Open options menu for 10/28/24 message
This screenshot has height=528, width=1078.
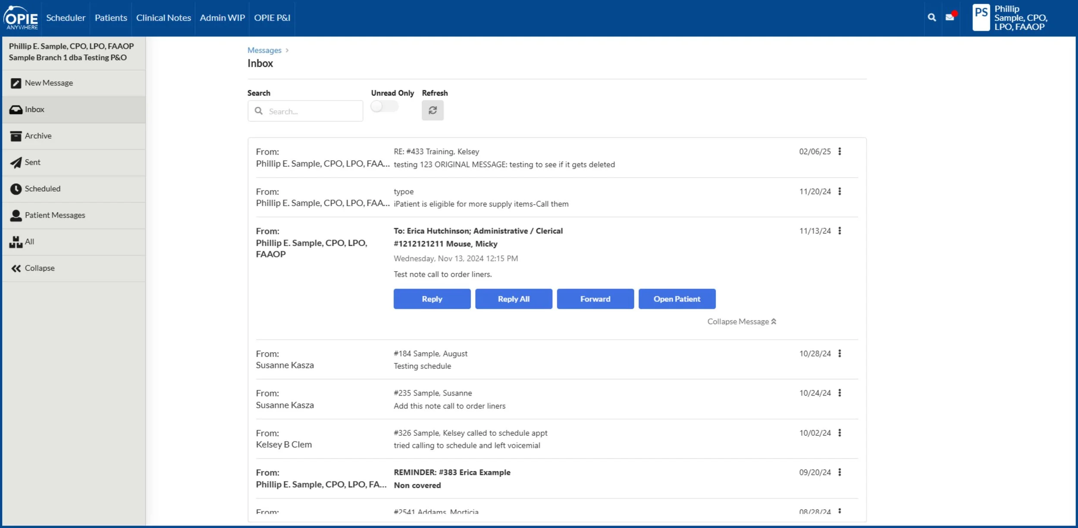tap(840, 353)
